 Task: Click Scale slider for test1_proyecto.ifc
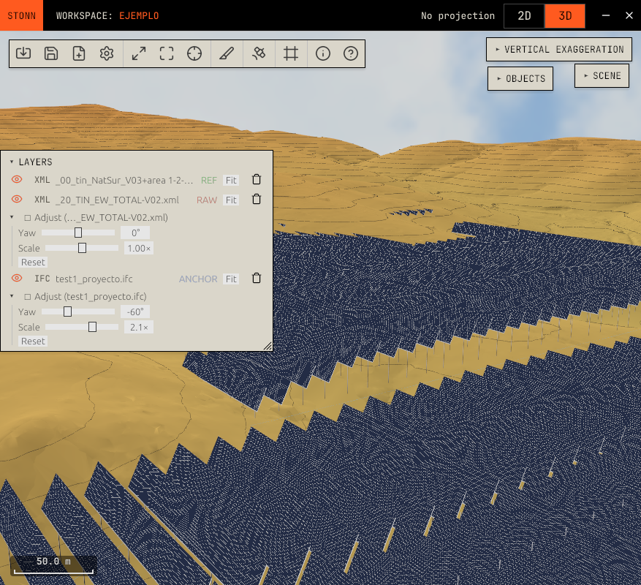[82, 327]
